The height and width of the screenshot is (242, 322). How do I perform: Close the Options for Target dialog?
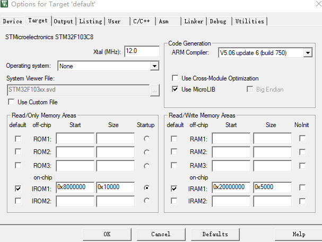[318, 4]
